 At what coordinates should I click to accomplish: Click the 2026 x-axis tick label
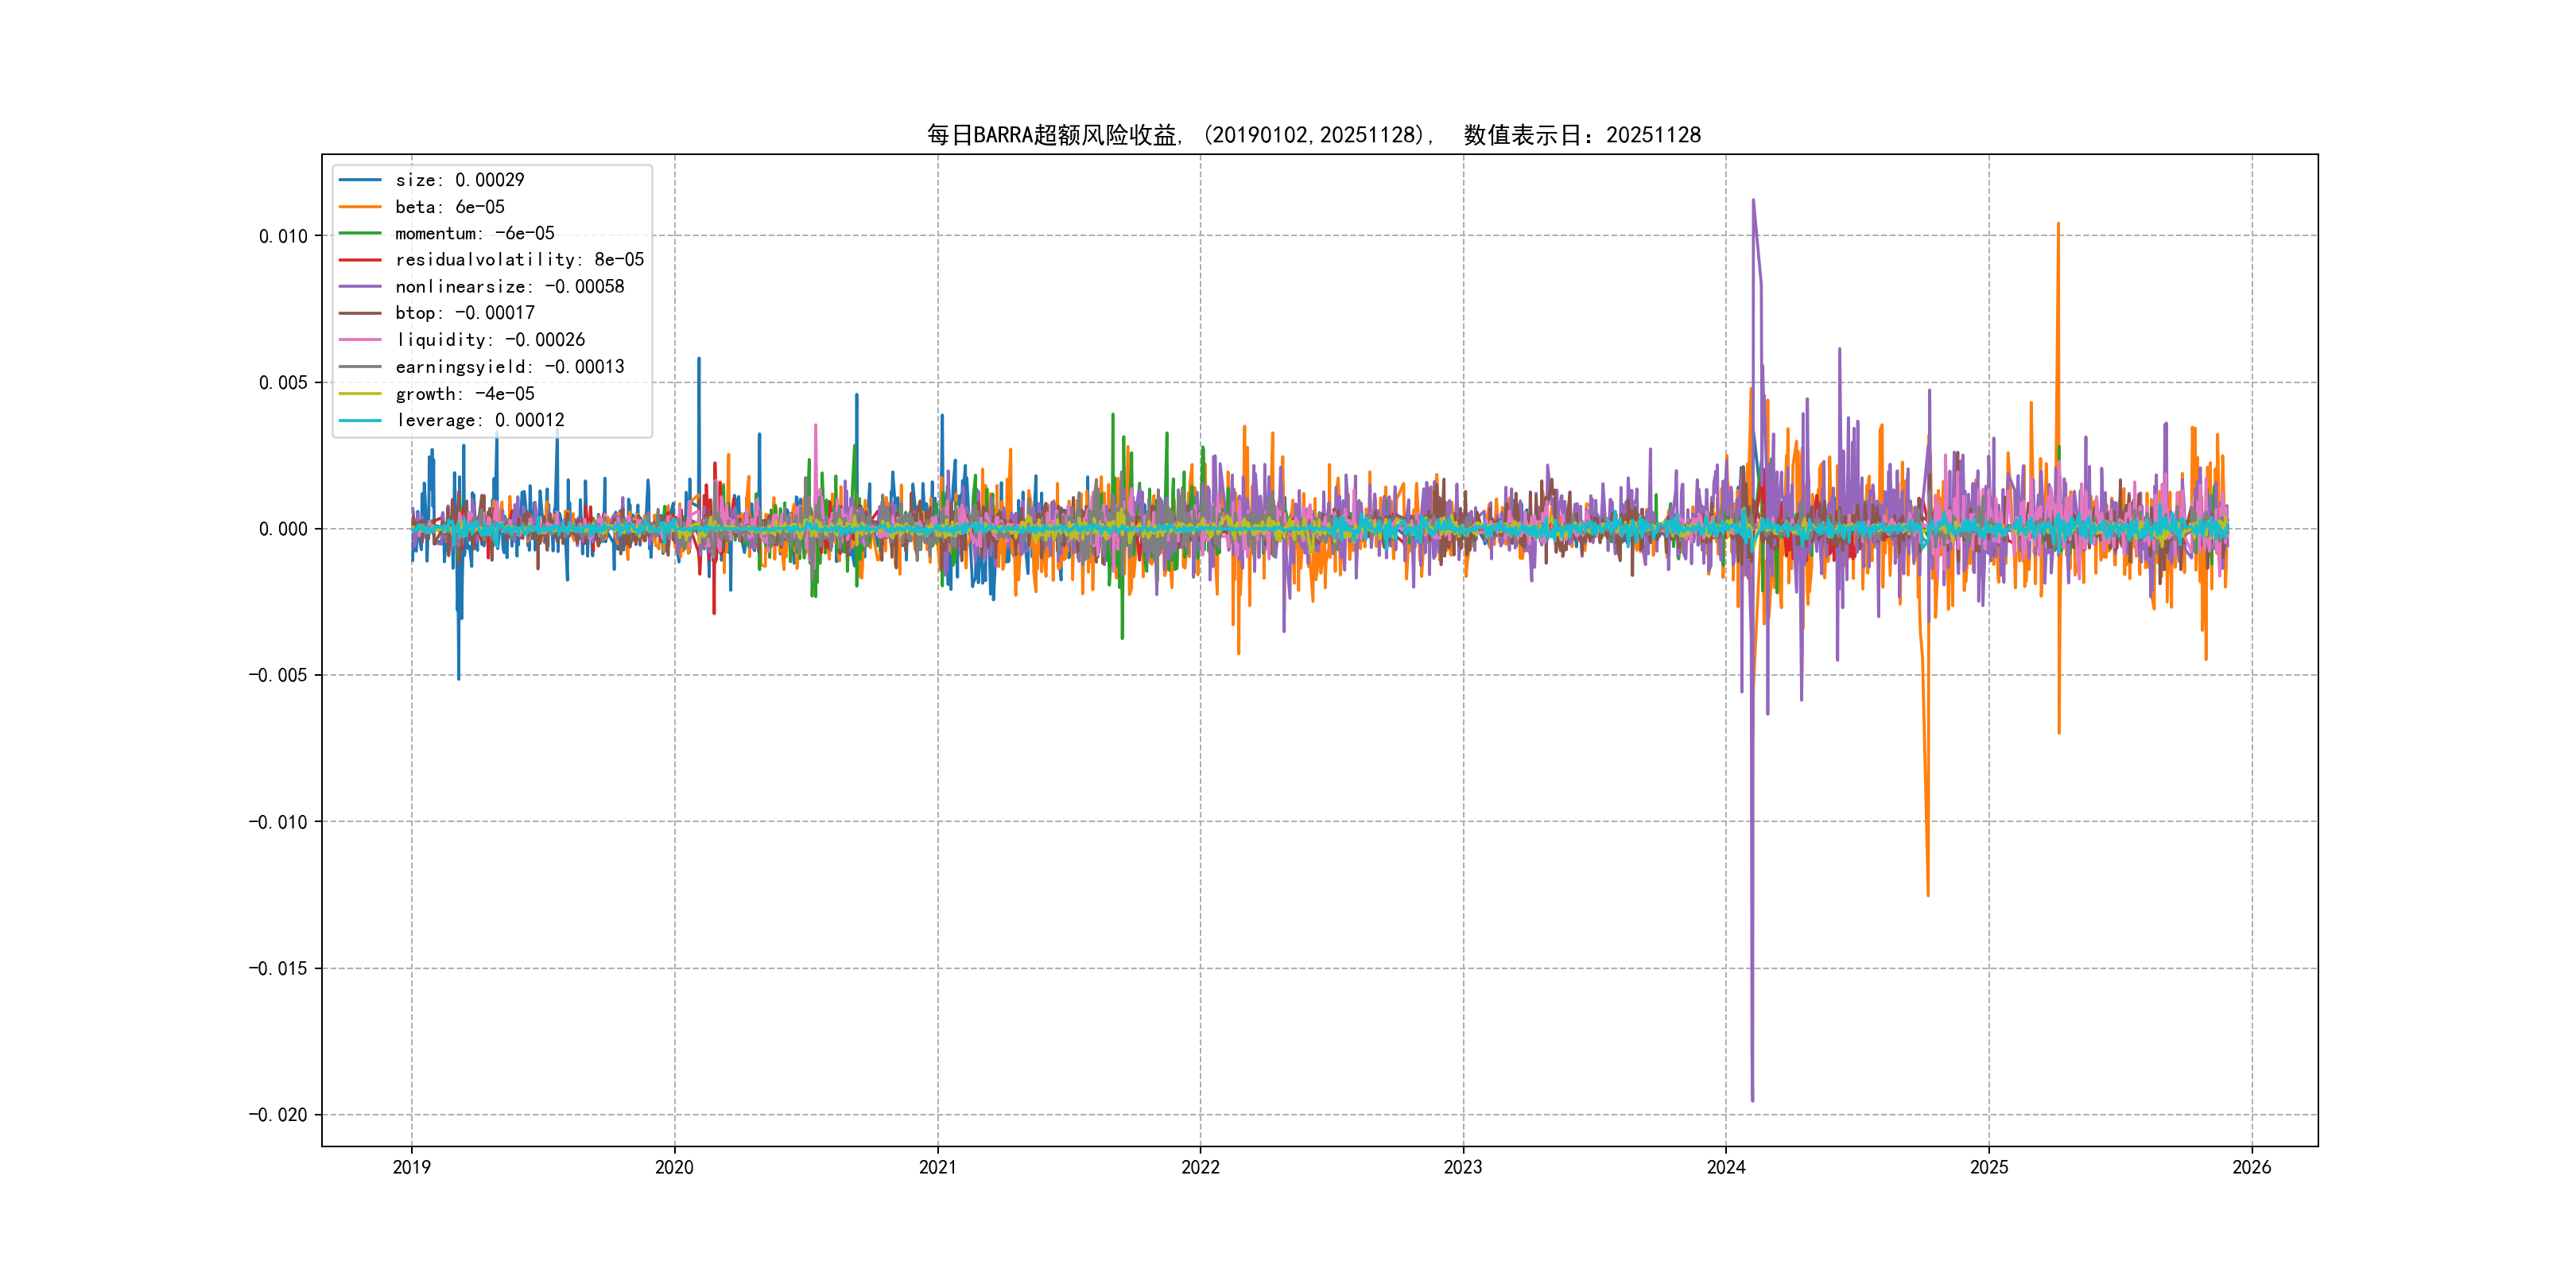(2252, 1167)
